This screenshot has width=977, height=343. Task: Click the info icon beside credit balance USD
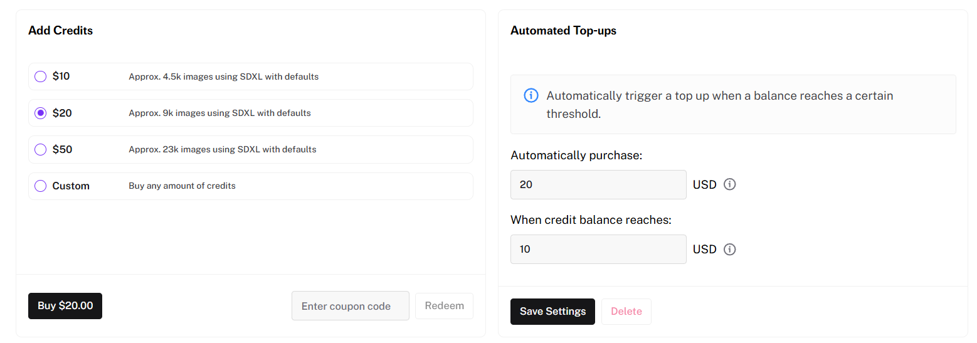(x=729, y=249)
